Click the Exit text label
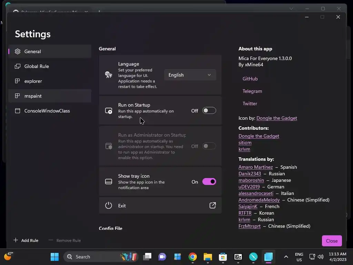This screenshot has height=265, width=353. click(122, 206)
